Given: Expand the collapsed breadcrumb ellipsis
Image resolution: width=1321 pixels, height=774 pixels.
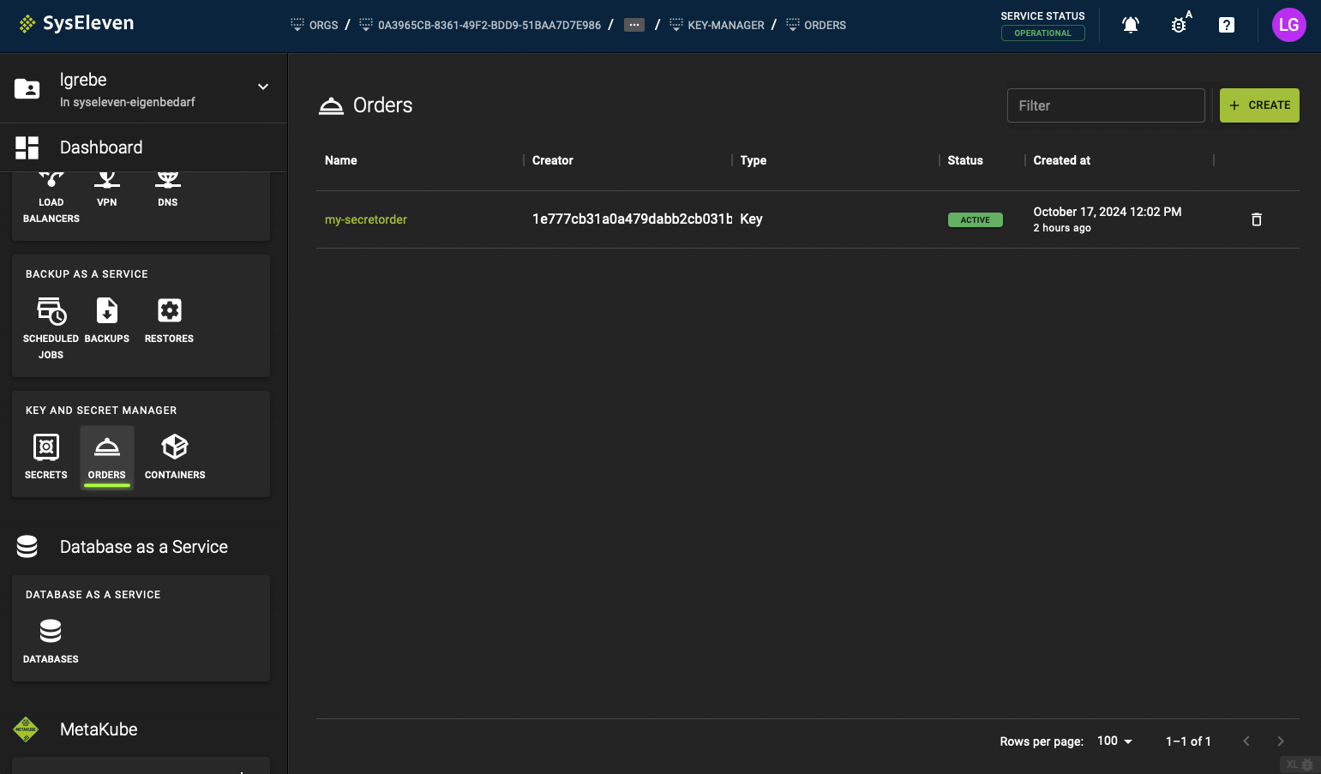Looking at the screenshot, I should (x=634, y=25).
